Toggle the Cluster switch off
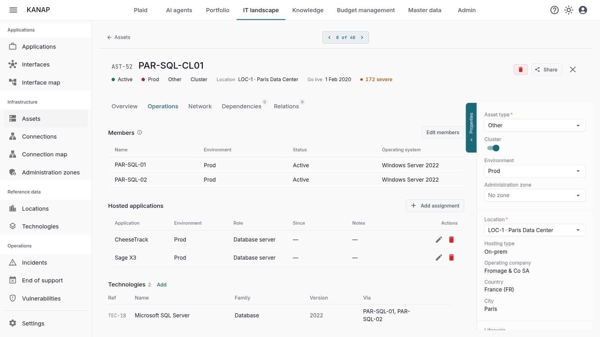 (x=493, y=148)
